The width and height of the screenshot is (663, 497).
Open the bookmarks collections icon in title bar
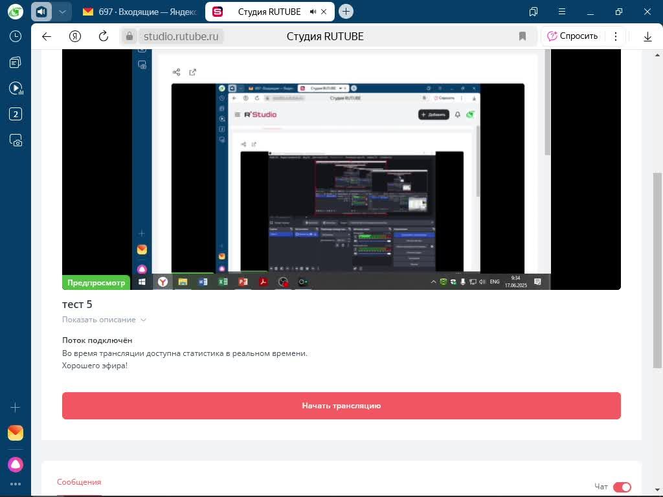534,12
